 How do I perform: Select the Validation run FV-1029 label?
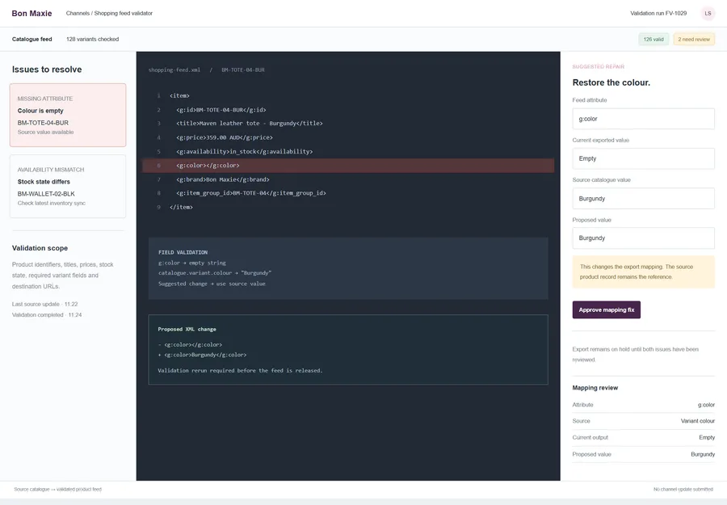(x=658, y=14)
